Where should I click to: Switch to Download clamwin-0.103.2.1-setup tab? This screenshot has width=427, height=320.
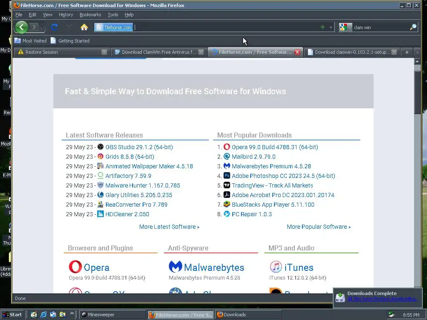tap(352, 52)
